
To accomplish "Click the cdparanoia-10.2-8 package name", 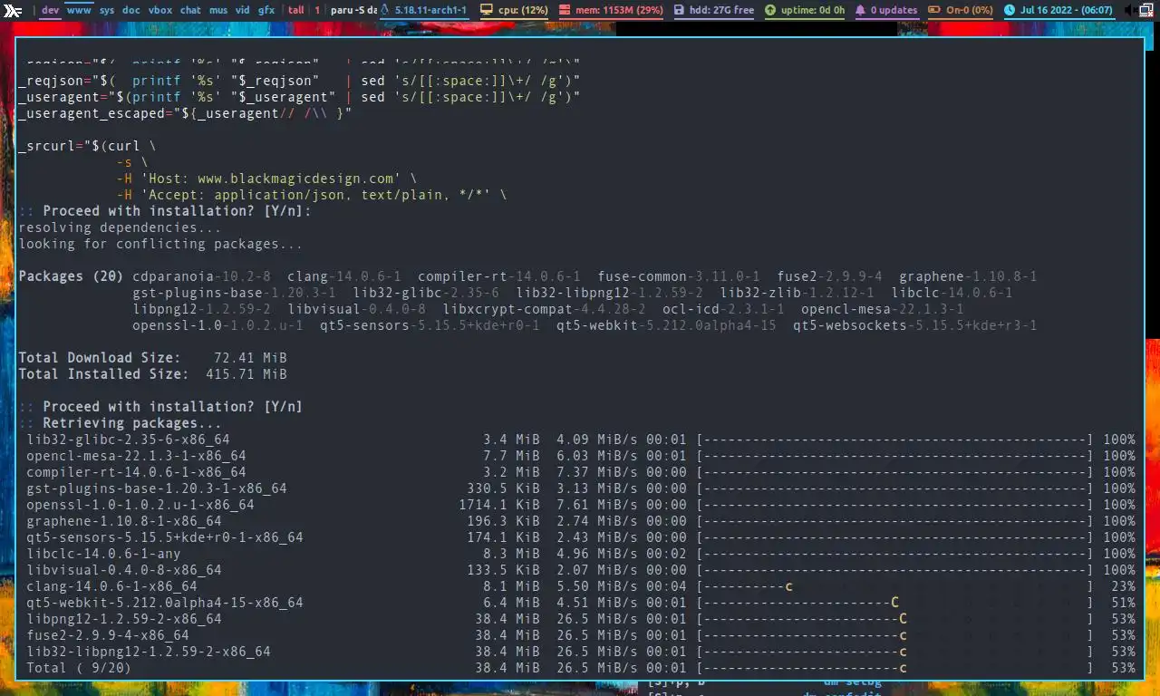I will [201, 276].
